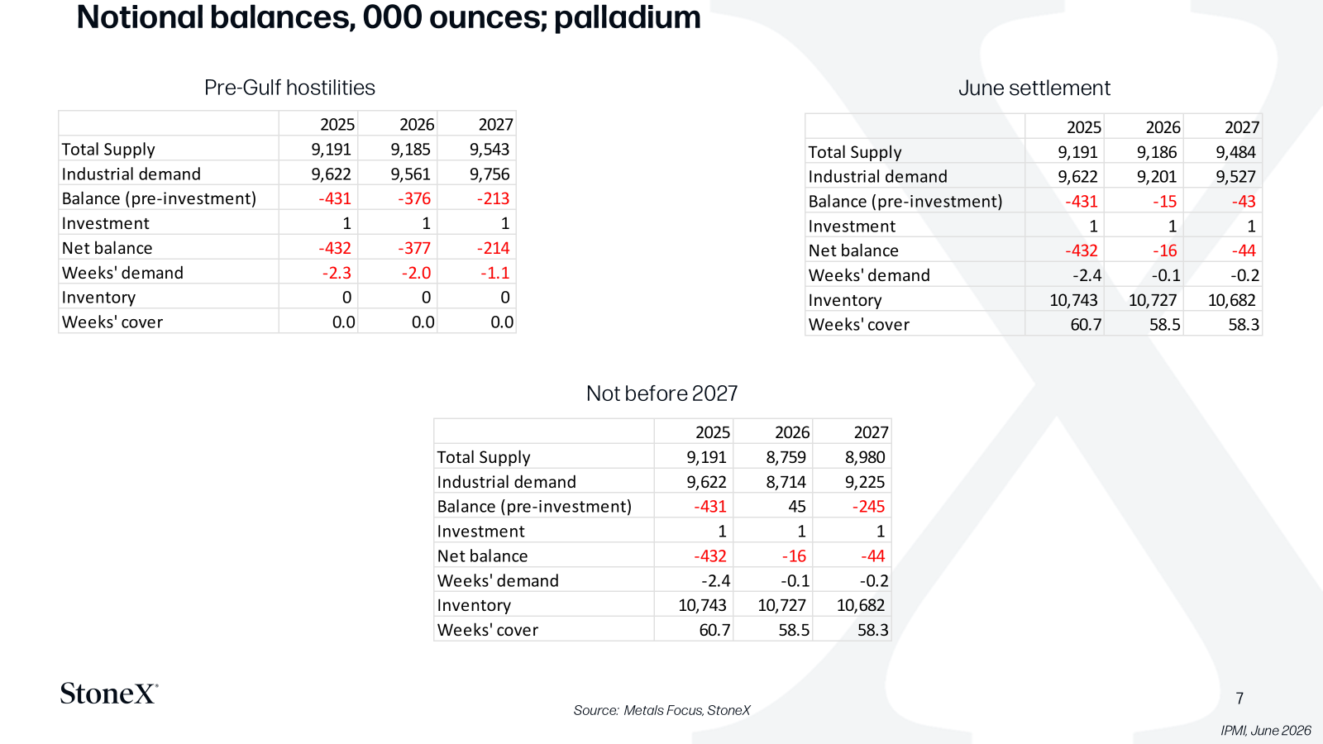The height and width of the screenshot is (744, 1323).
Task: Click Pre-Gulf 2026 pre-investment balance -376
Action: tap(414, 198)
